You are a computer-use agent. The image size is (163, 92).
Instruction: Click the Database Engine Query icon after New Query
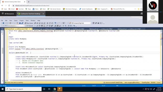point(35,23)
